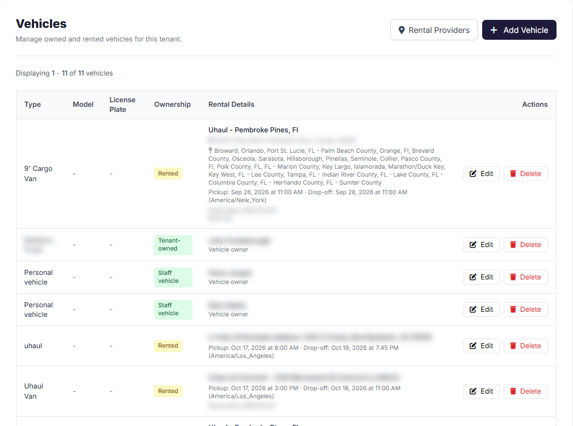Select the Uhaul - Pembroke Pines, Fl title
573x426 pixels.
tap(253, 130)
